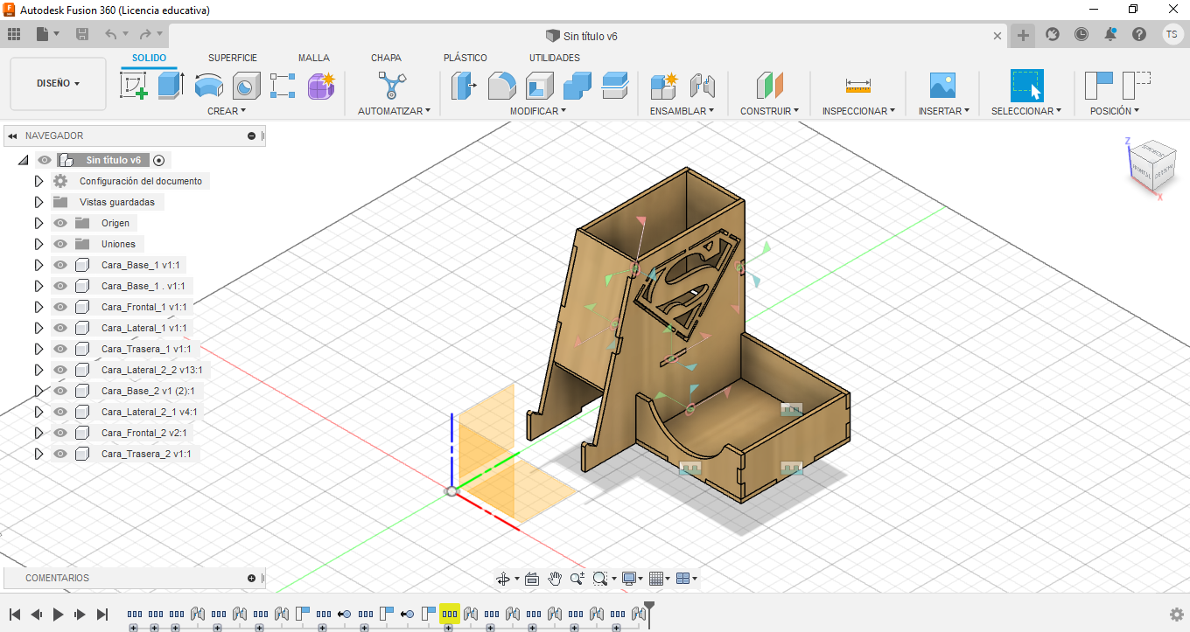Screen dimensions: 1190x632
Task: Jump to the end of the timeline
Action: point(102,615)
